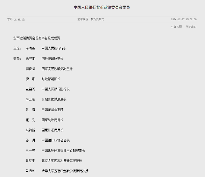This screenshot has height=177, width=205.
Task: Click the title 中国人民银行行长
Action: pos(54,48)
